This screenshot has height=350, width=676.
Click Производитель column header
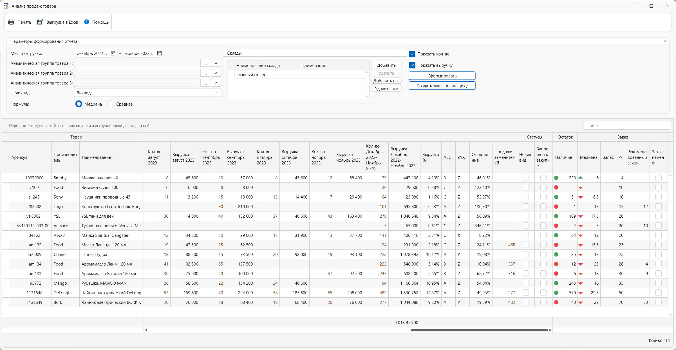click(x=66, y=157)
